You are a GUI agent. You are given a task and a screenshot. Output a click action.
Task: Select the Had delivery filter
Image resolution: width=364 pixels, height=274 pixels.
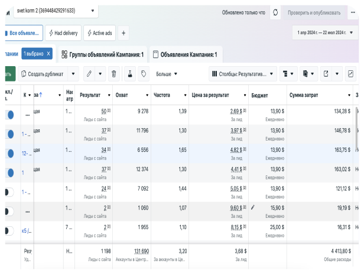click(63, 32)
